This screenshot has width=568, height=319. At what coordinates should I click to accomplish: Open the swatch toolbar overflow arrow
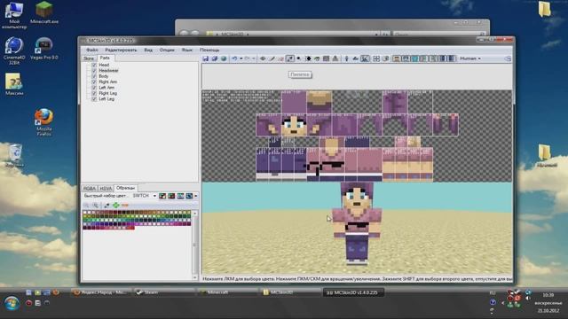pos(196,196)
